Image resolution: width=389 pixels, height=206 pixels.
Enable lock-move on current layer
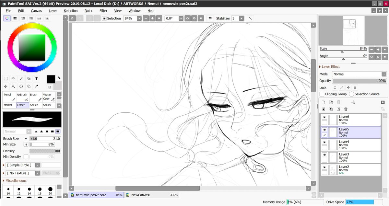348,88
